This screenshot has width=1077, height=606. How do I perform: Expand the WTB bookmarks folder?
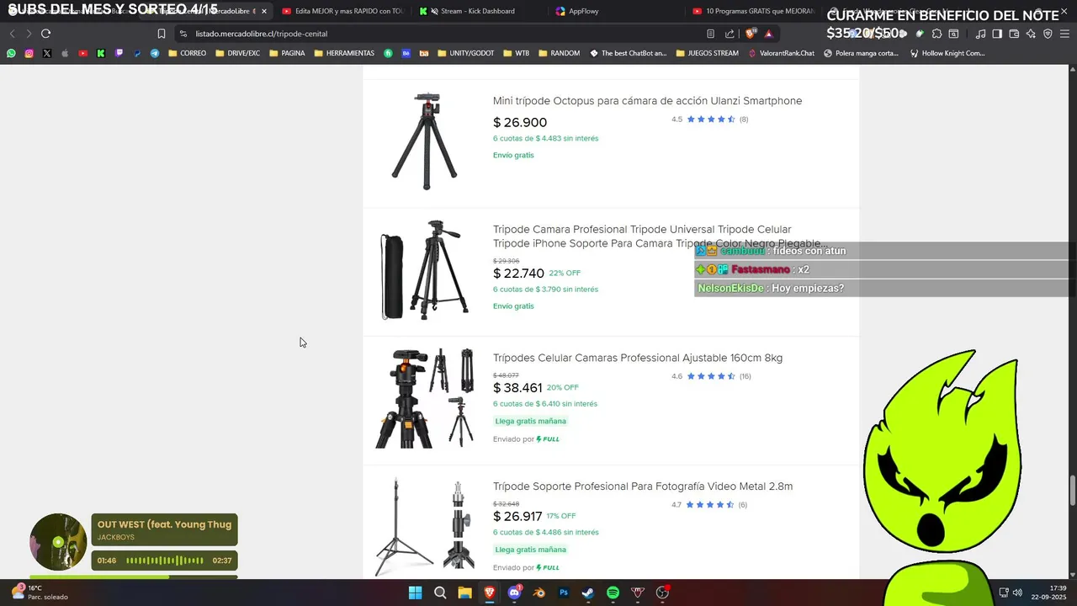pos(517,53)
